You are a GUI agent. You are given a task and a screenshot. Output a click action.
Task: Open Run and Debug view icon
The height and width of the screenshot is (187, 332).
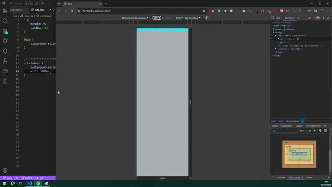pyautogui.click(x=5, y=41)
